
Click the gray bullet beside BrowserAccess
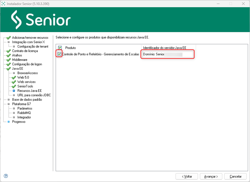tap(14, 73)
